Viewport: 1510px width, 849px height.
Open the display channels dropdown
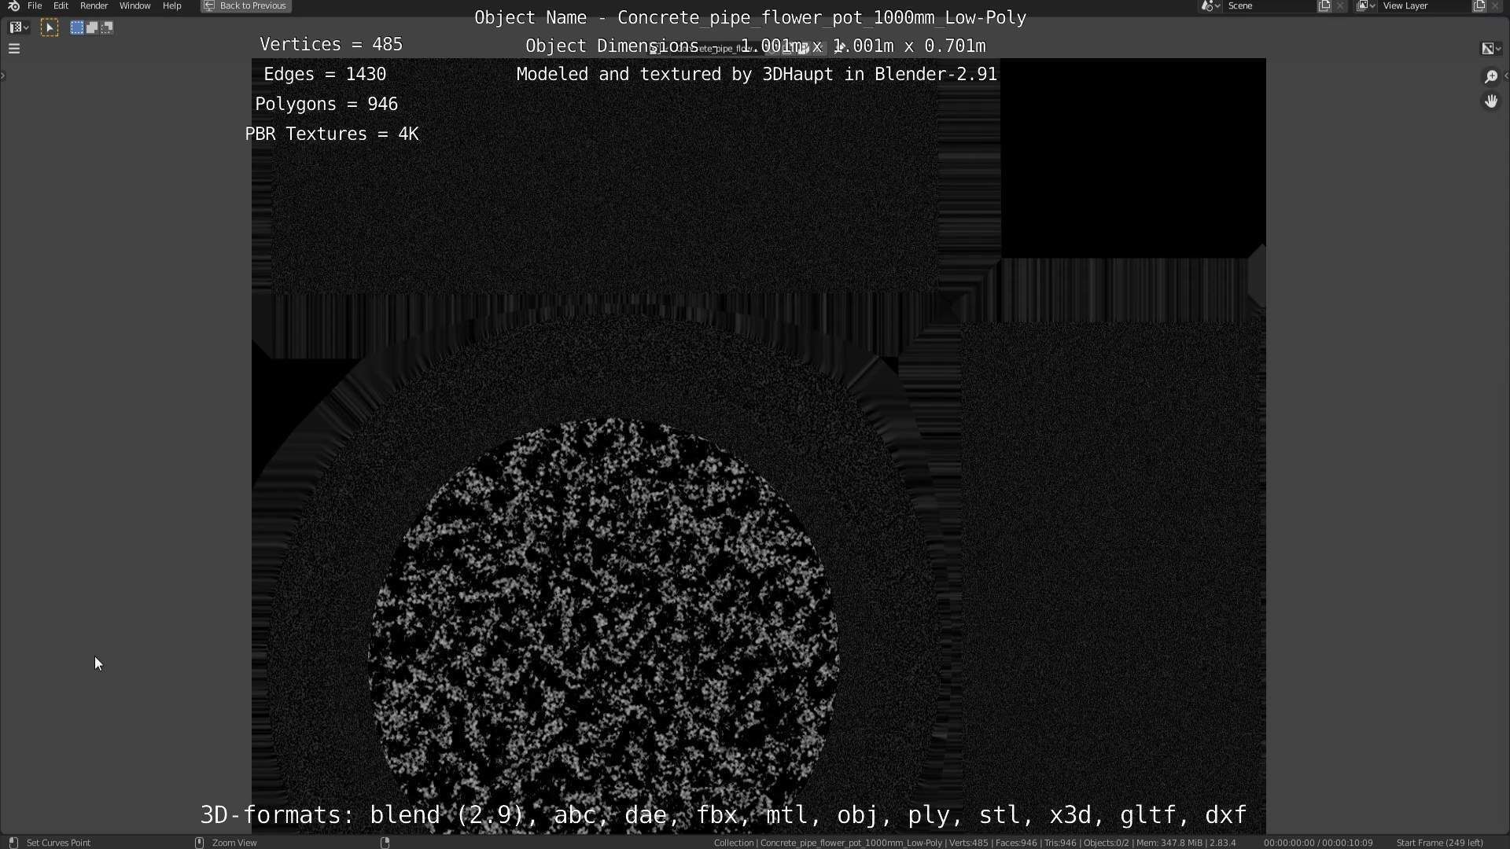[1490, 49]
